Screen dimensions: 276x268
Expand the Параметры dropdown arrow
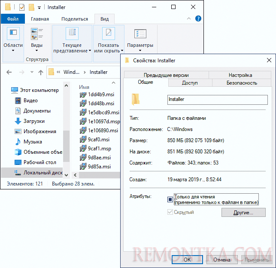point(140,51)
